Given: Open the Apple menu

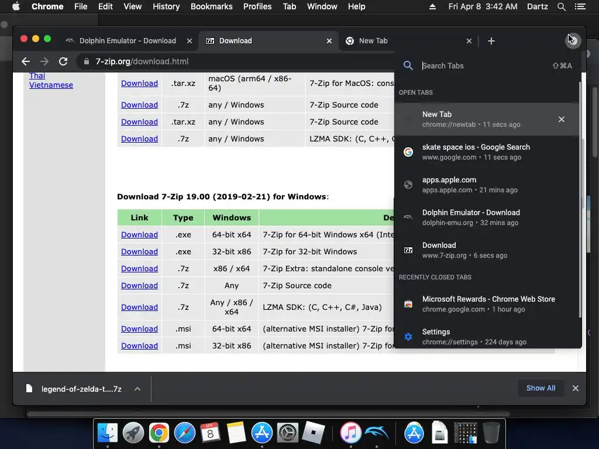Looking at the screenshot, I should pyautogui.click(x=16, y=6).
